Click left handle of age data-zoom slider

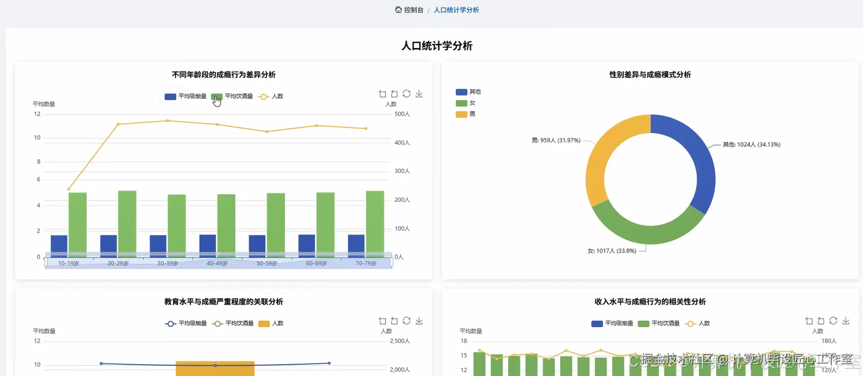pos(45,263)
